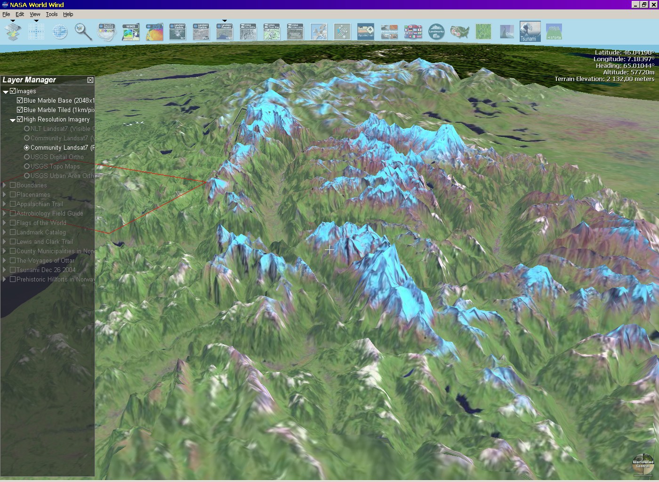
Task: Click the Landsat7 Visible WMS toolbar icon
Action: click(x=201, y=32)
